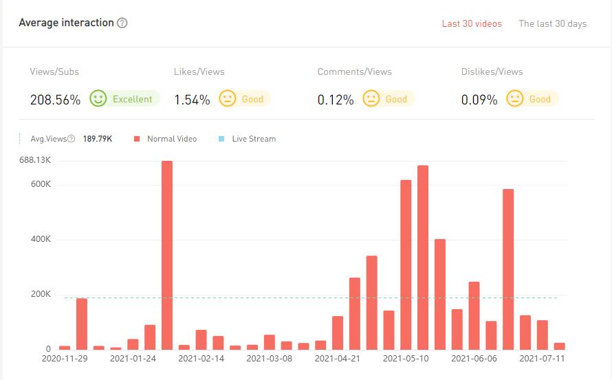Click help icon beside Average interaction
Viewport: 612px width, 380px height.
coord(122,23)
